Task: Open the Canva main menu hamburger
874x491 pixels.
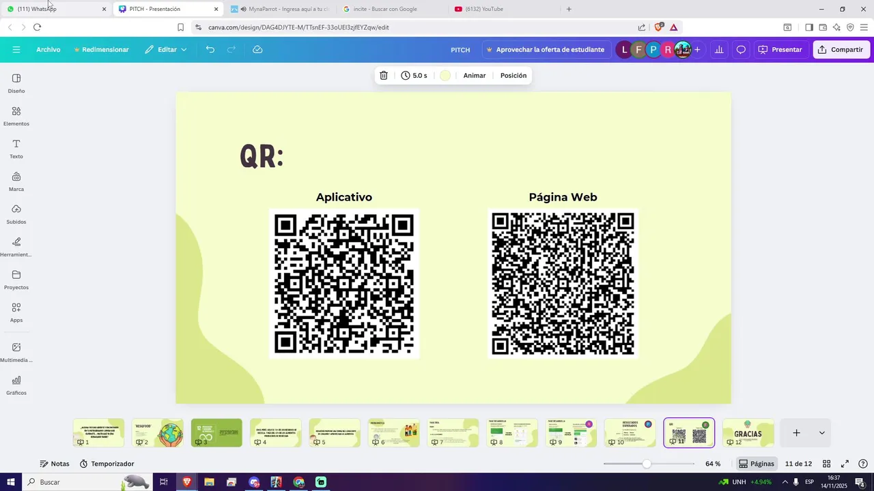Action: pos(16,50)
